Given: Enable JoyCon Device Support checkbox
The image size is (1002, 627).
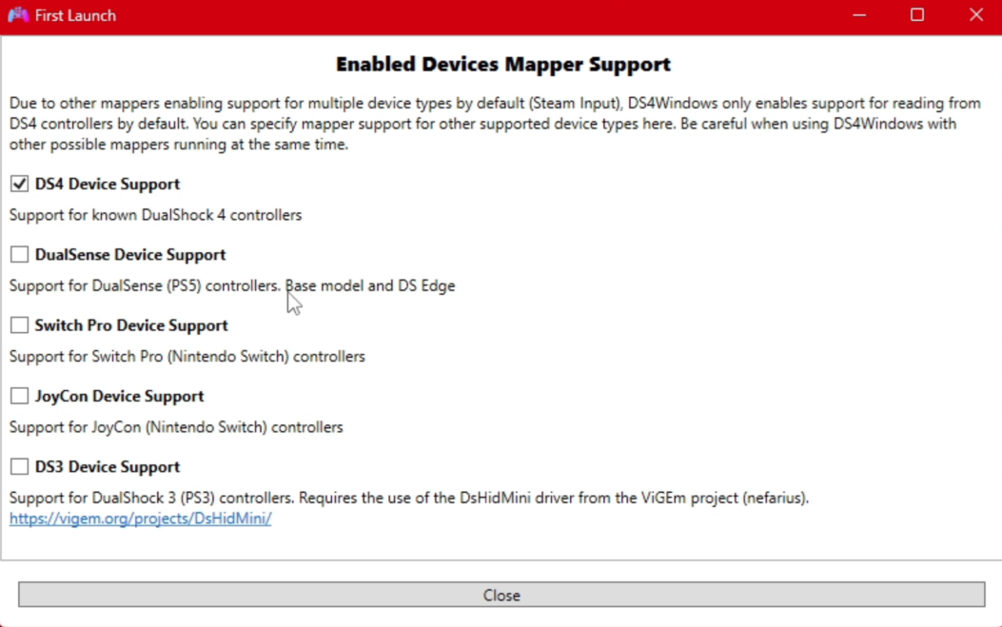Looking at the screenshot, I should click(x=19, y=396).
